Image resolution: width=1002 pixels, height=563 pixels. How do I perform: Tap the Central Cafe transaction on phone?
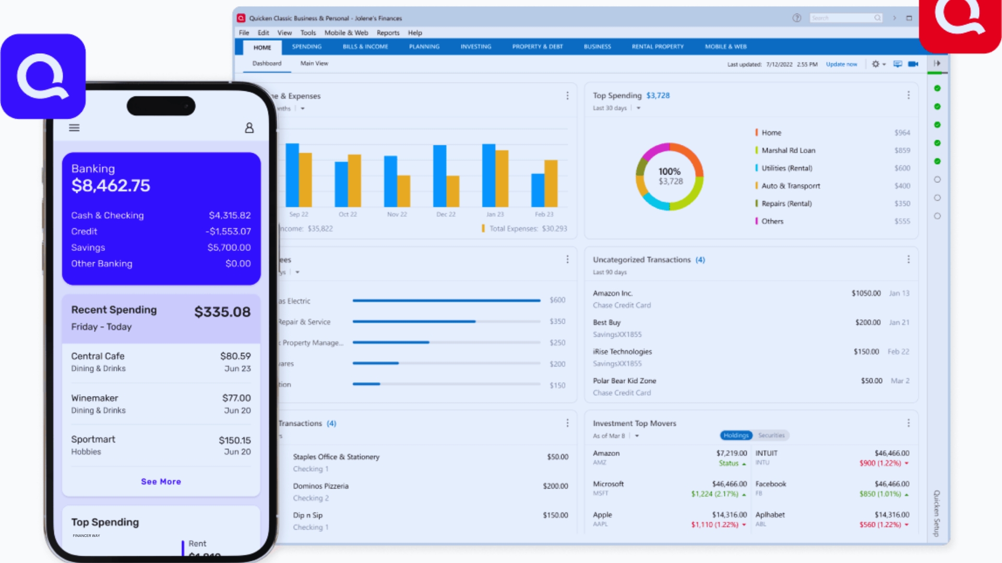[161, 362]
